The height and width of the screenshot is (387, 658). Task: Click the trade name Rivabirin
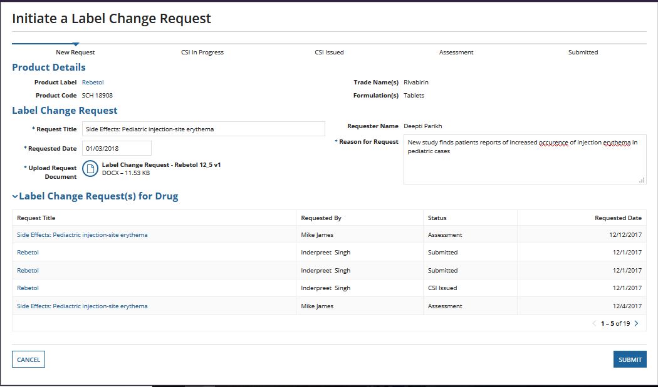[x=416, y=83]
